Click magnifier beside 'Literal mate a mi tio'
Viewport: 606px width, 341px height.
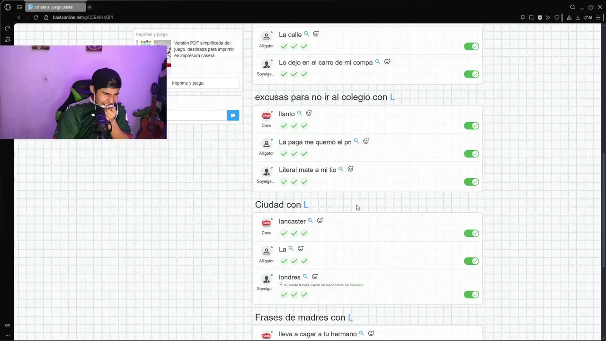(x=341, y=169)
